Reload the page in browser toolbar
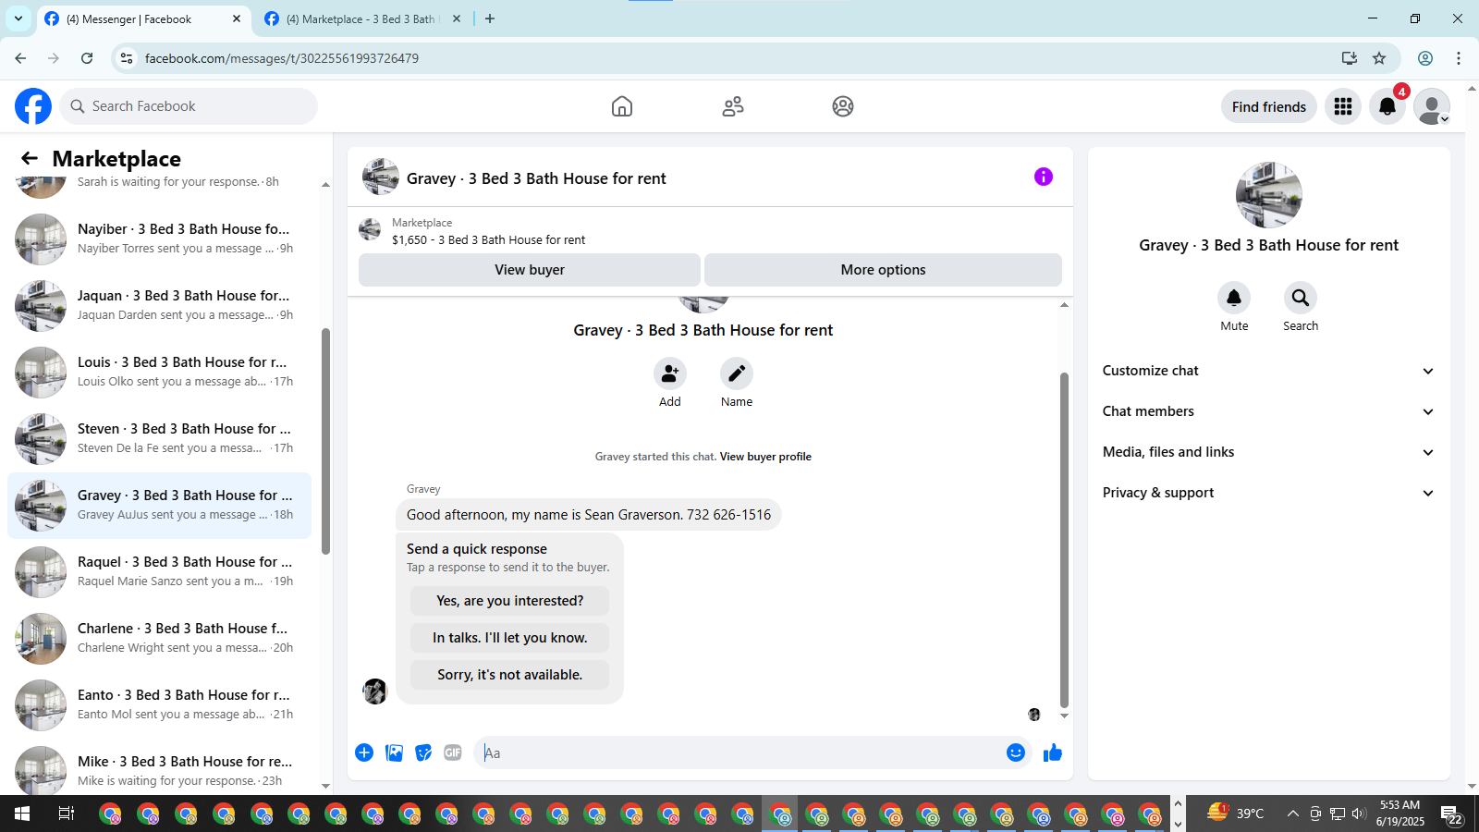 pyautogui.click(x=87, y=58)
